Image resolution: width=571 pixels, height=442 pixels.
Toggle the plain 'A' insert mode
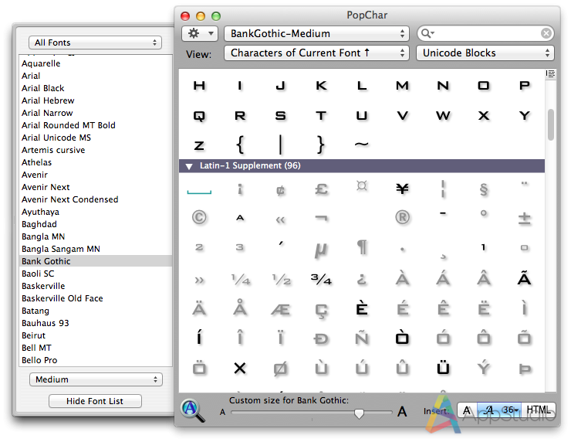click(x=468, y=411)
